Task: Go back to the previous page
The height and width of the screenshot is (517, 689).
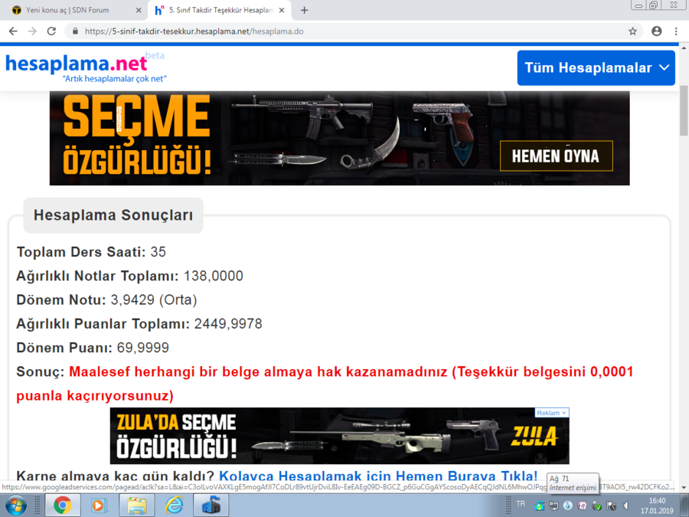Action: click(13, 31)
